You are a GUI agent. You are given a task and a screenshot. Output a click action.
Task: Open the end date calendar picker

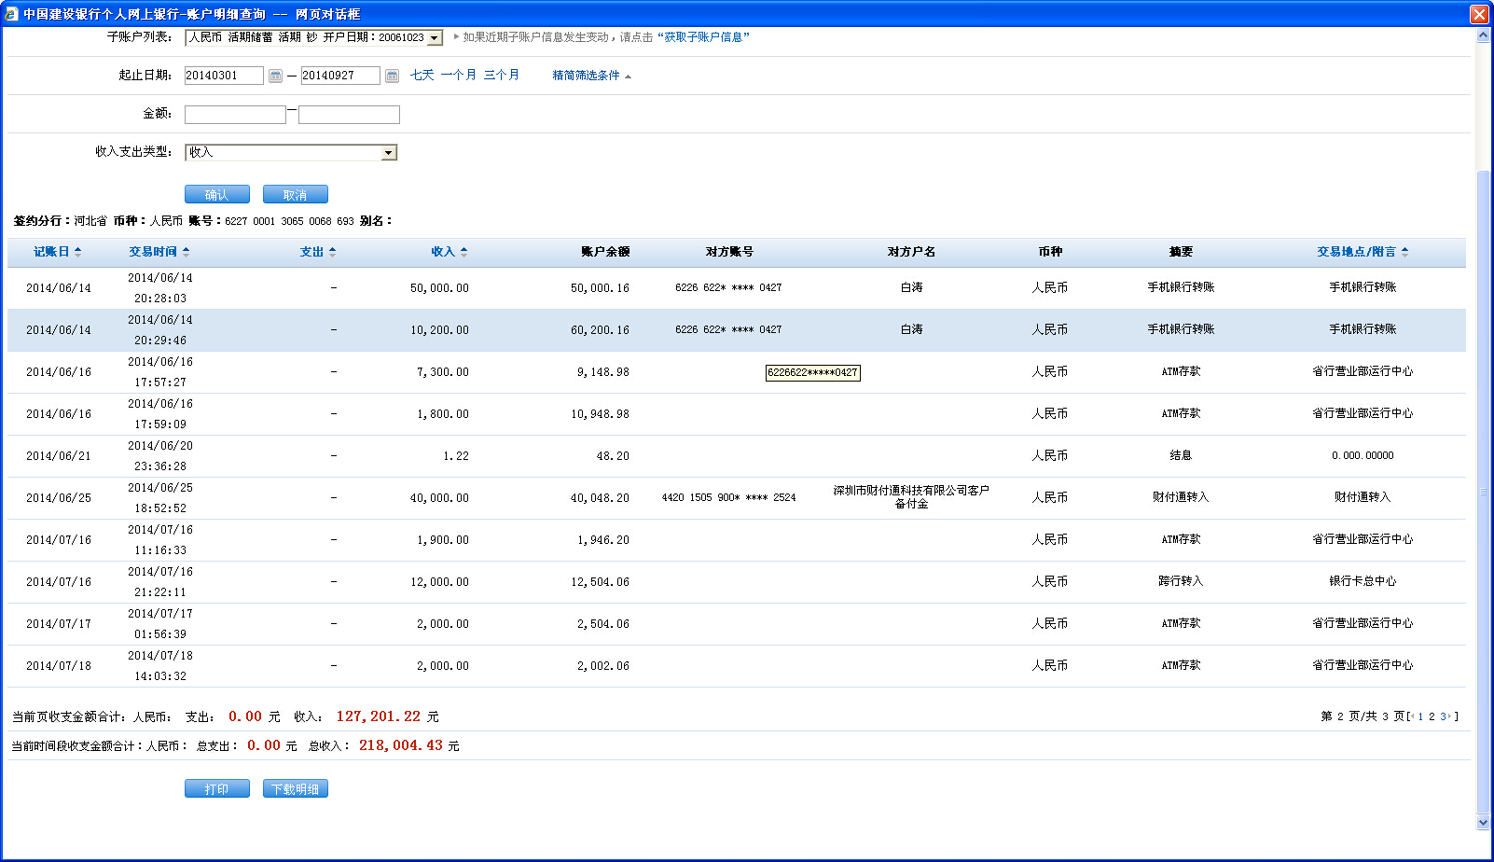tap(392, 76)
